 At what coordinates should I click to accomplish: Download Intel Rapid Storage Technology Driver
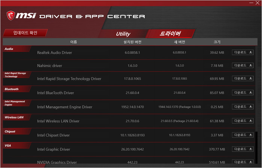243,78
